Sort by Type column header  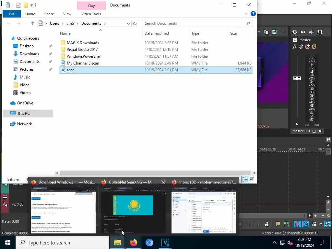(x=195, y=33)
